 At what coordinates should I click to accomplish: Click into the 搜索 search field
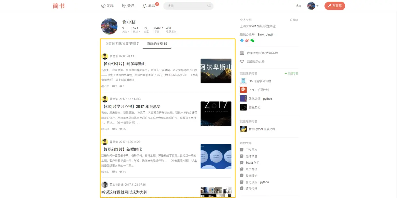pyautogui.click(x=188, y=6)
